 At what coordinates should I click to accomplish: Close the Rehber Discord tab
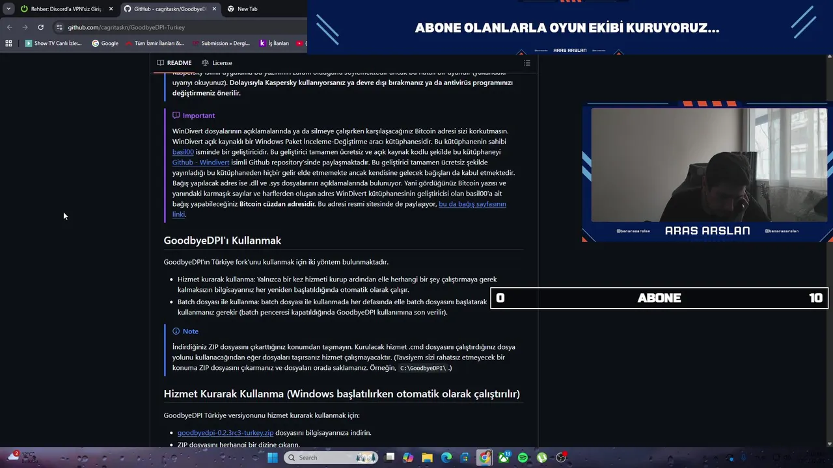pyautogui.click(x=111, y=9)
